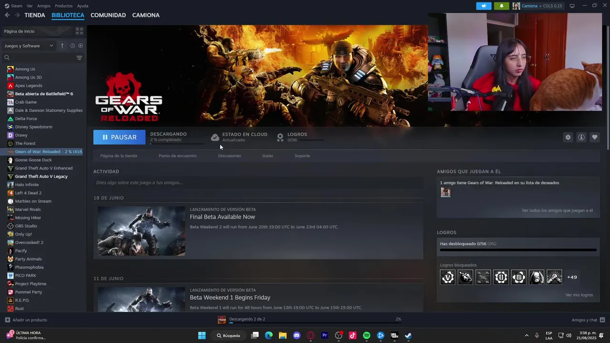Expand hidden system tray icons
The height and width of the screenshot is (343, 610).
coord(527,335)
